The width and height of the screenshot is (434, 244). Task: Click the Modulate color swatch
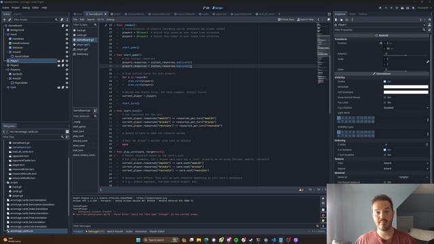click(406, 87)
